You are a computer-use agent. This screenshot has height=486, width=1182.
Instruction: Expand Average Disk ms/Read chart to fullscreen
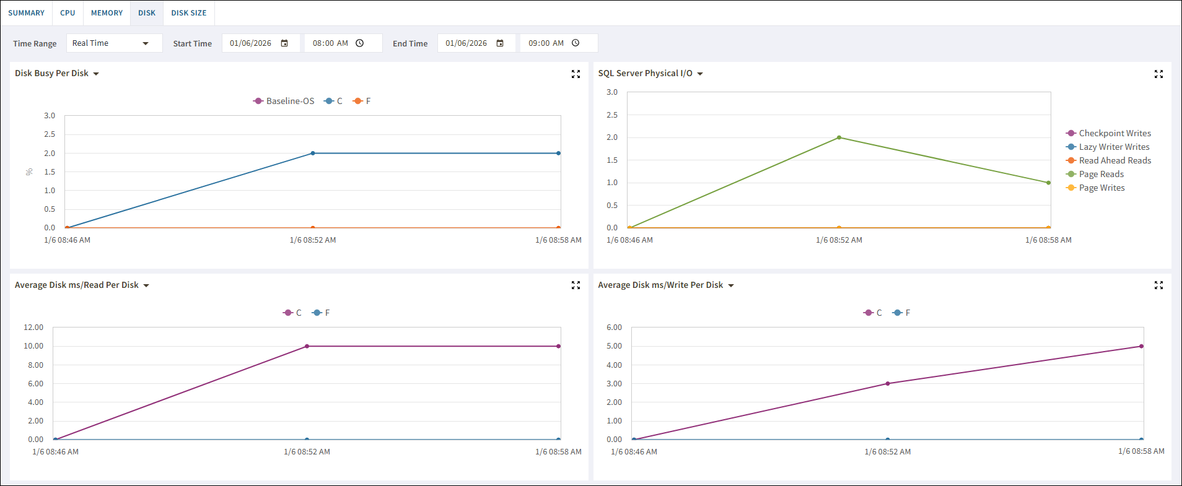click(x=576, y=285)
